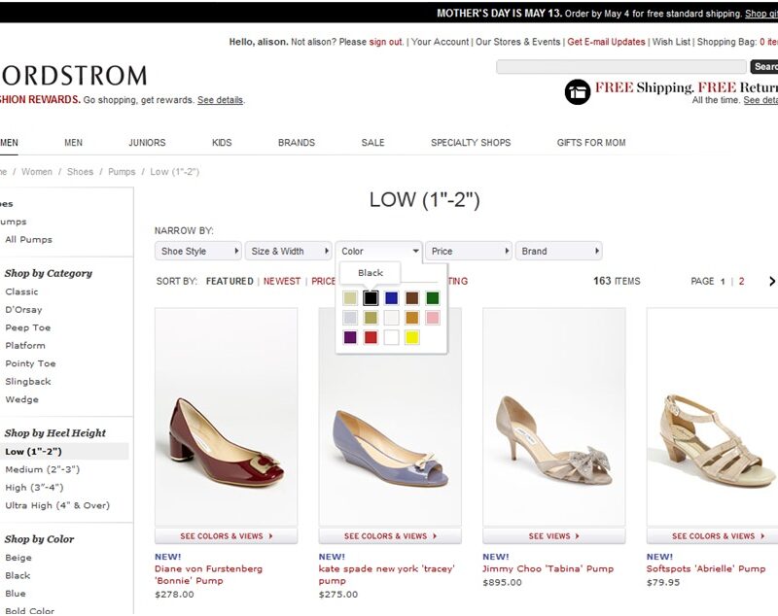Screen dimensions: 778x616
Task: Shop the Pointy Toe category
Action: click(30, 363)
